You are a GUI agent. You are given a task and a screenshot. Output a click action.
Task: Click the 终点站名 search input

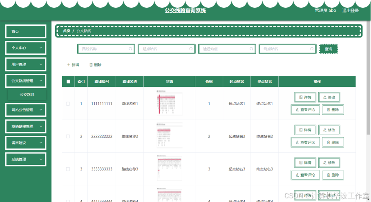click(x=288, y=49)
